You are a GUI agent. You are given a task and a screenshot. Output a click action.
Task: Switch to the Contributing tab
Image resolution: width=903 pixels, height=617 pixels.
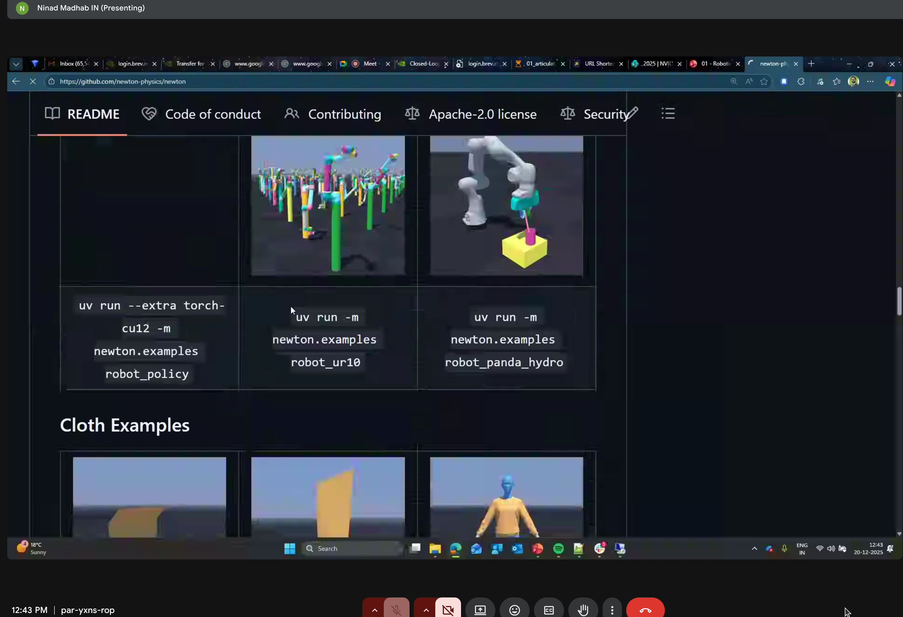point(344,114)
